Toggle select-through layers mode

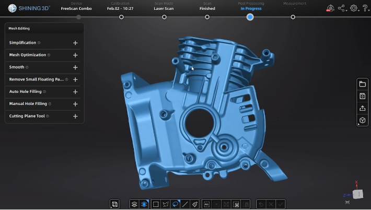point(134,204)
